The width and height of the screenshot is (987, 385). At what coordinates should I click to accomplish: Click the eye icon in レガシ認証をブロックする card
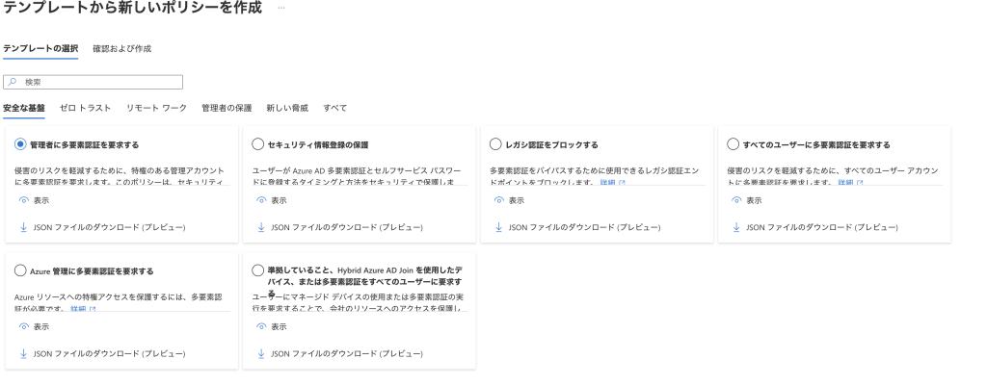pos(499,200)
